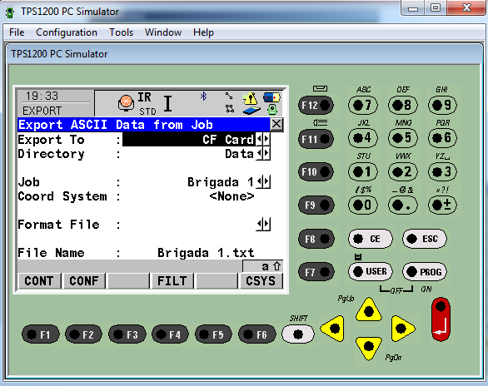The height and width of the screenshot is (386, 488).
Task: Click the yellow up arrow key
Action: (x=369, y=309)
